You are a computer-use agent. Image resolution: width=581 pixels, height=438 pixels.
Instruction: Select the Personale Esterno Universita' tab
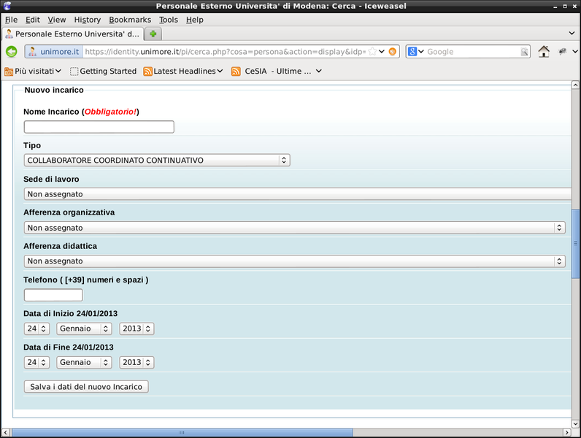pos(73,34)
